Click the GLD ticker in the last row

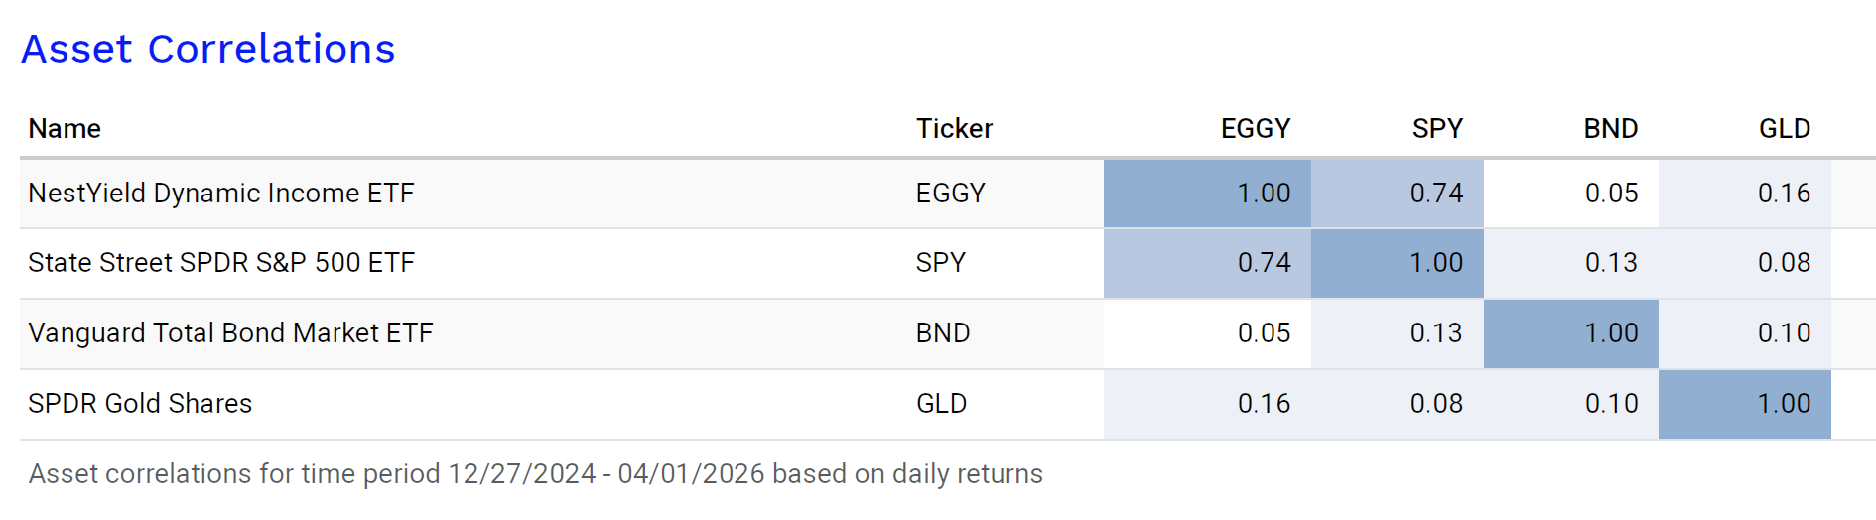point(941,403)
